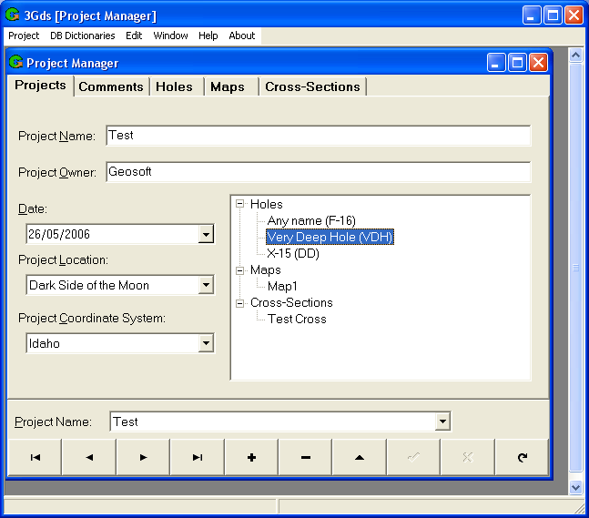Open the Project menu
589x518 pixels.
(24, 36)
